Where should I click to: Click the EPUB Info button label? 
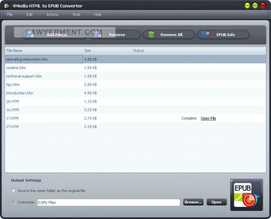coord(226,34)
